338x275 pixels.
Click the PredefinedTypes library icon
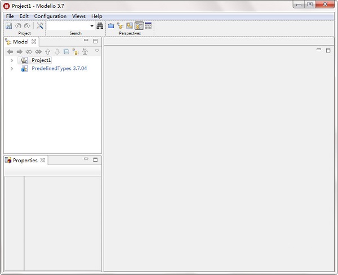pos(24,69)
